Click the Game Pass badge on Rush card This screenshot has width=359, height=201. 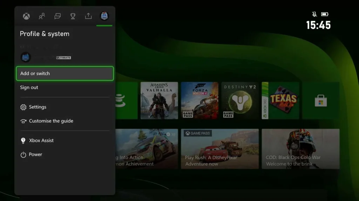(198, 133)
